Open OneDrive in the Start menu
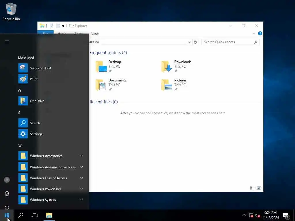 coord(51,101)
